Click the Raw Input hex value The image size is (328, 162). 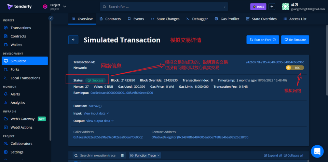[122, 93]
